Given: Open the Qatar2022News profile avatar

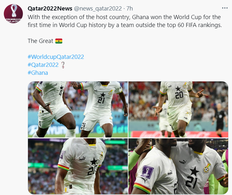Looking at the screenshot, I should 13,14.
